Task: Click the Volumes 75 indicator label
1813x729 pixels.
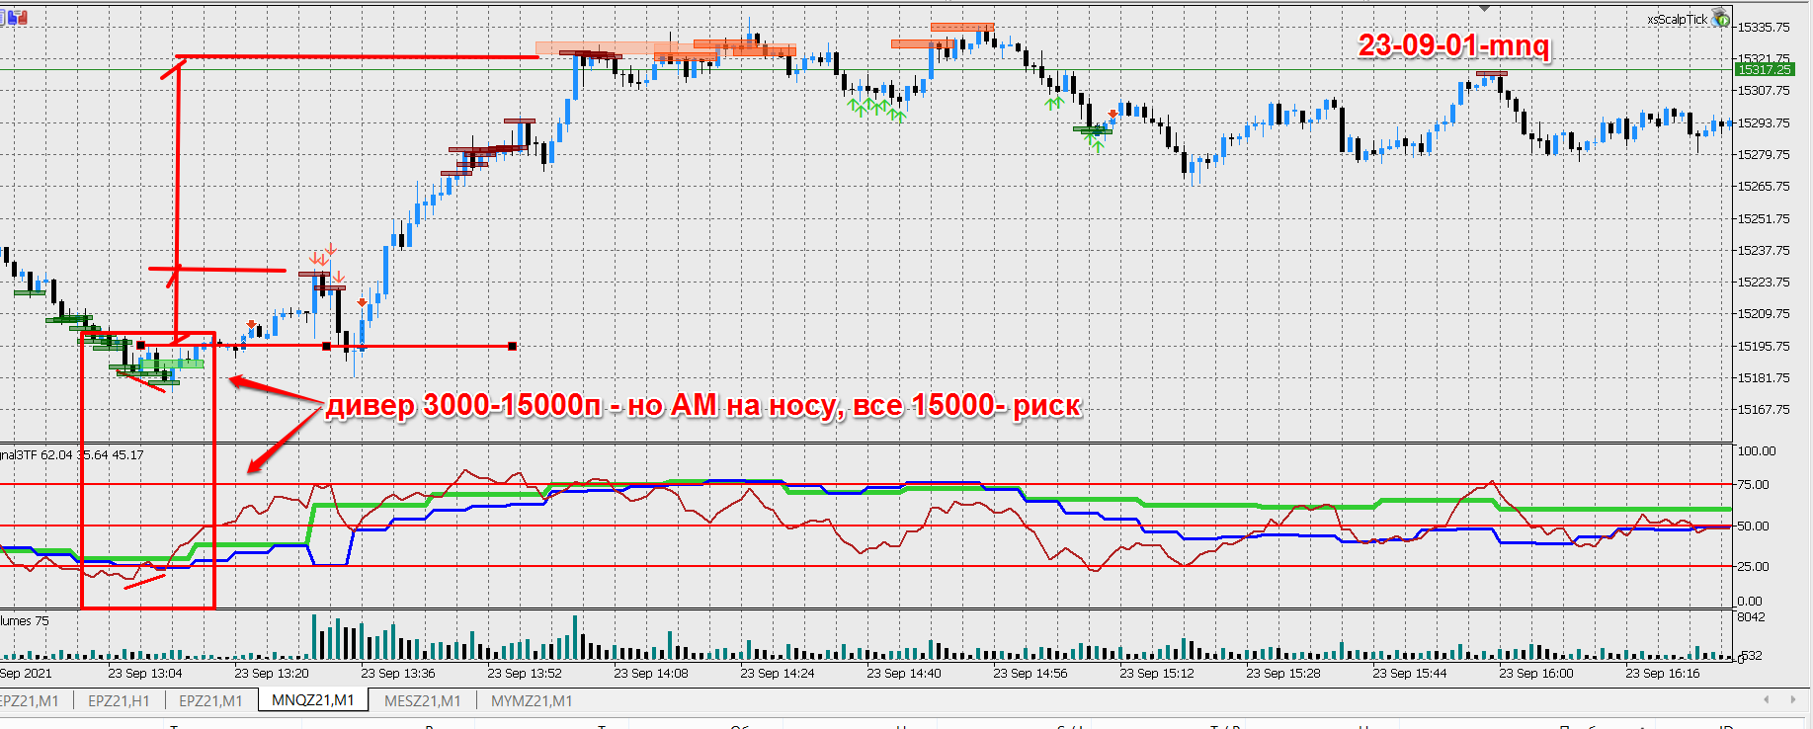Action: coord(24,620)
